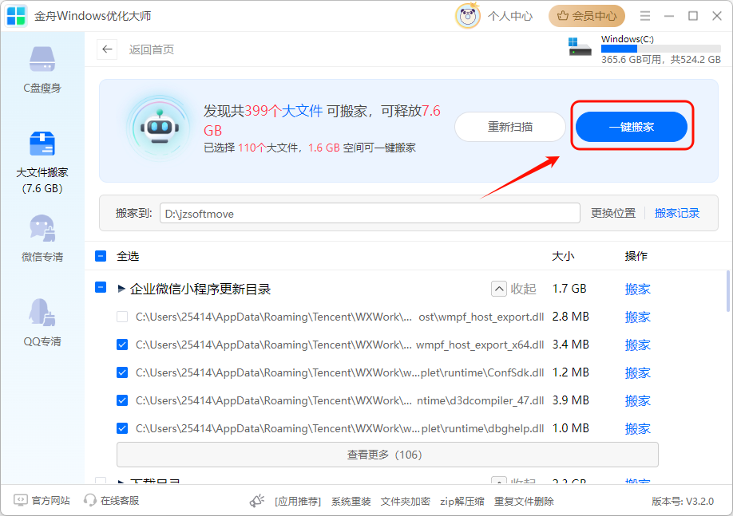This screenshot has height=516, width=733.
Task: Click 搬家 for ConfSdk.dll
Action: coord(638,373)
